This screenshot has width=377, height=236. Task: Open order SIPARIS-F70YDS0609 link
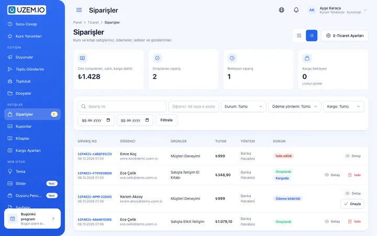click(95, 173)
